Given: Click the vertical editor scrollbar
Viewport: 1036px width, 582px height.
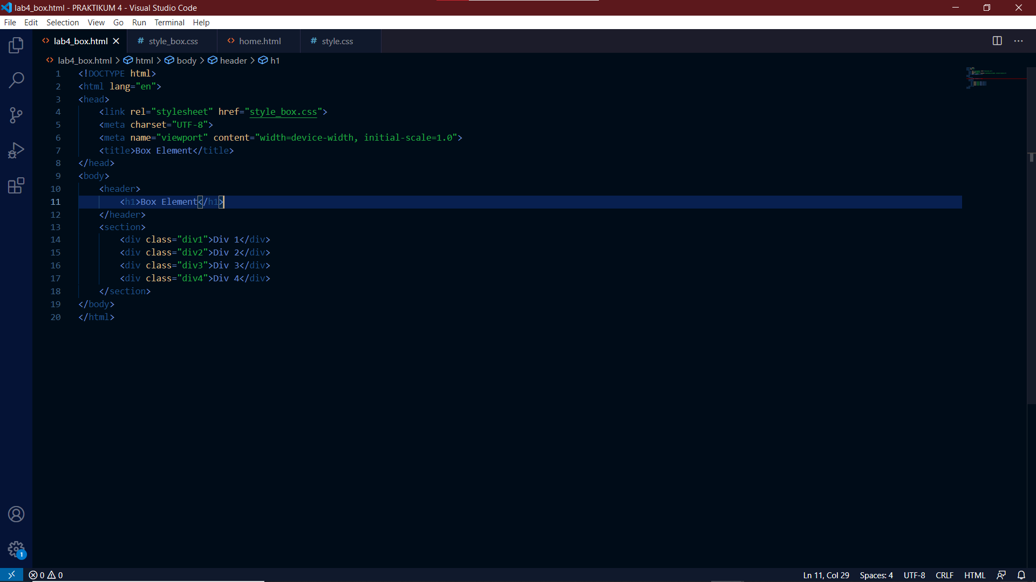Looking at the screenshot, I should click(1031, 235).
